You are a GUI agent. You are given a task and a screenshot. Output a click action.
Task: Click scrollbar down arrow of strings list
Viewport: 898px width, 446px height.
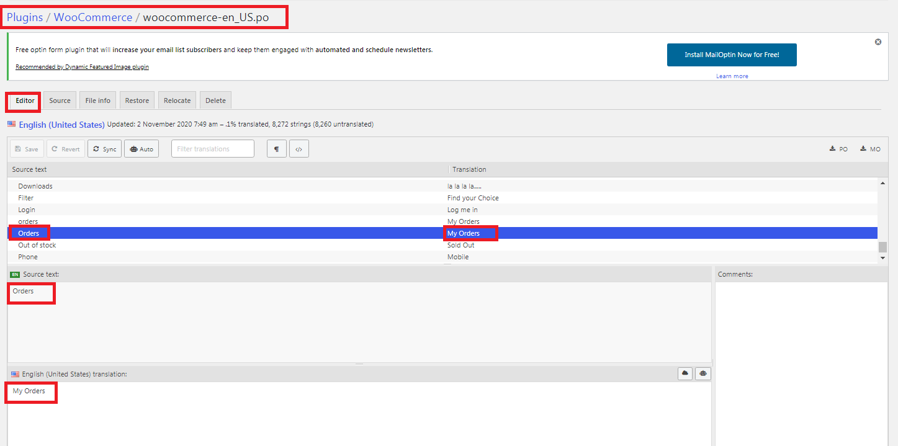(x=882, y=257)
